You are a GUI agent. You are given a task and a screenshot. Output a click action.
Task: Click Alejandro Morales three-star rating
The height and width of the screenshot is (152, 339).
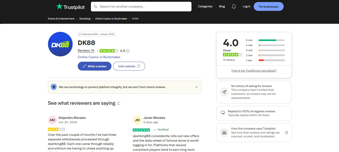[56, 129]
